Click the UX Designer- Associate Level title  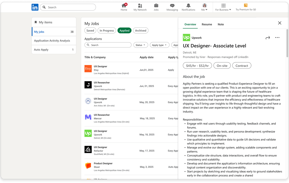(x=214, y=46)
